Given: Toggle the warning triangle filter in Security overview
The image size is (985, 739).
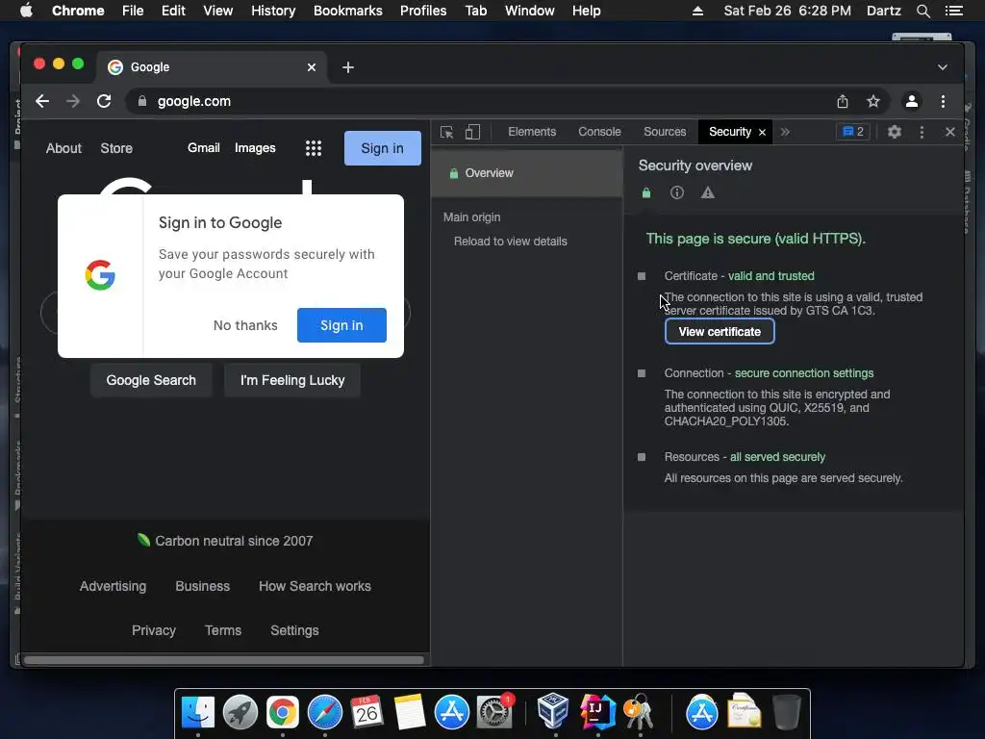Looking at the screenshot, I should pyautogui.click(x=707, y=192).
